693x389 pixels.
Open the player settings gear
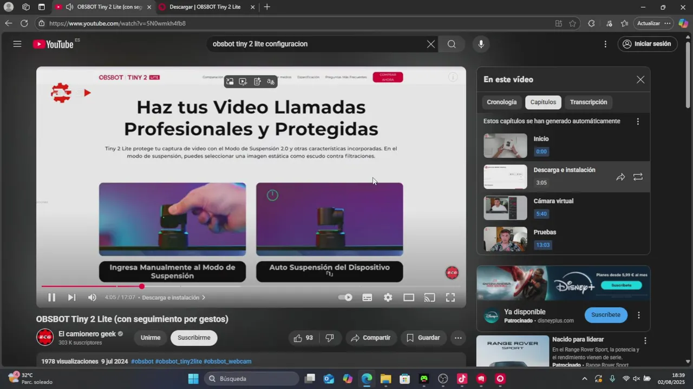(388, 297)
